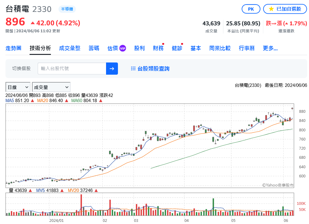Image resolution: width=309 pixels, height=224 pixels.
Task: Click the MV5 41883 volume label
Action: [x=50, y=190]
